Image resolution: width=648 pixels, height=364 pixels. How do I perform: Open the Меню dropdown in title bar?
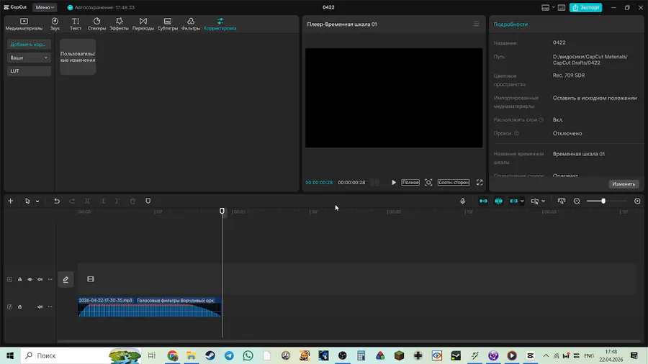click(x=45, y=7)
